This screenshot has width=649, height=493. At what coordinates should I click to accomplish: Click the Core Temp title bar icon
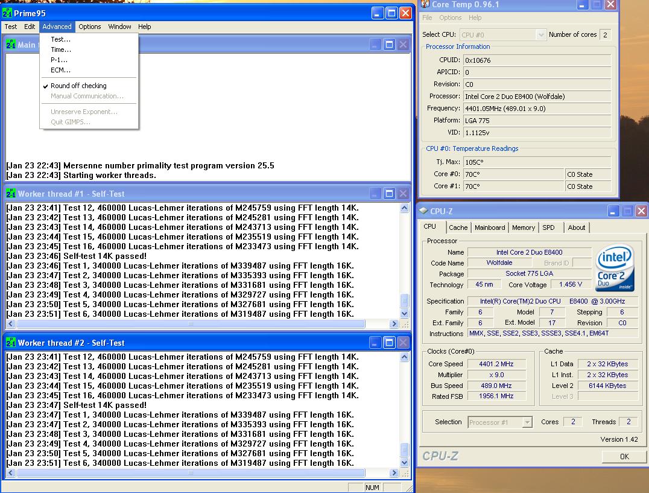425,4
